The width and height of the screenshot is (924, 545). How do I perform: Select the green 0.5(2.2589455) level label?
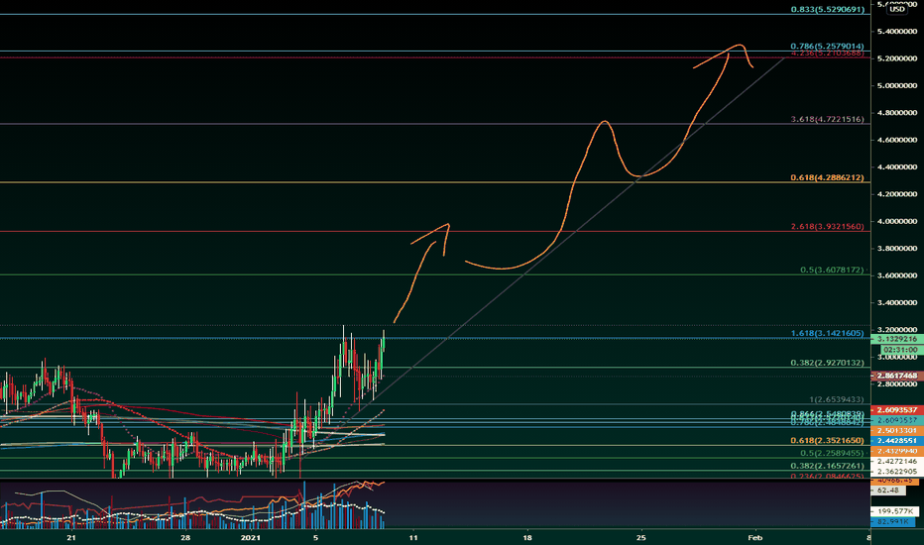(832, 453)
